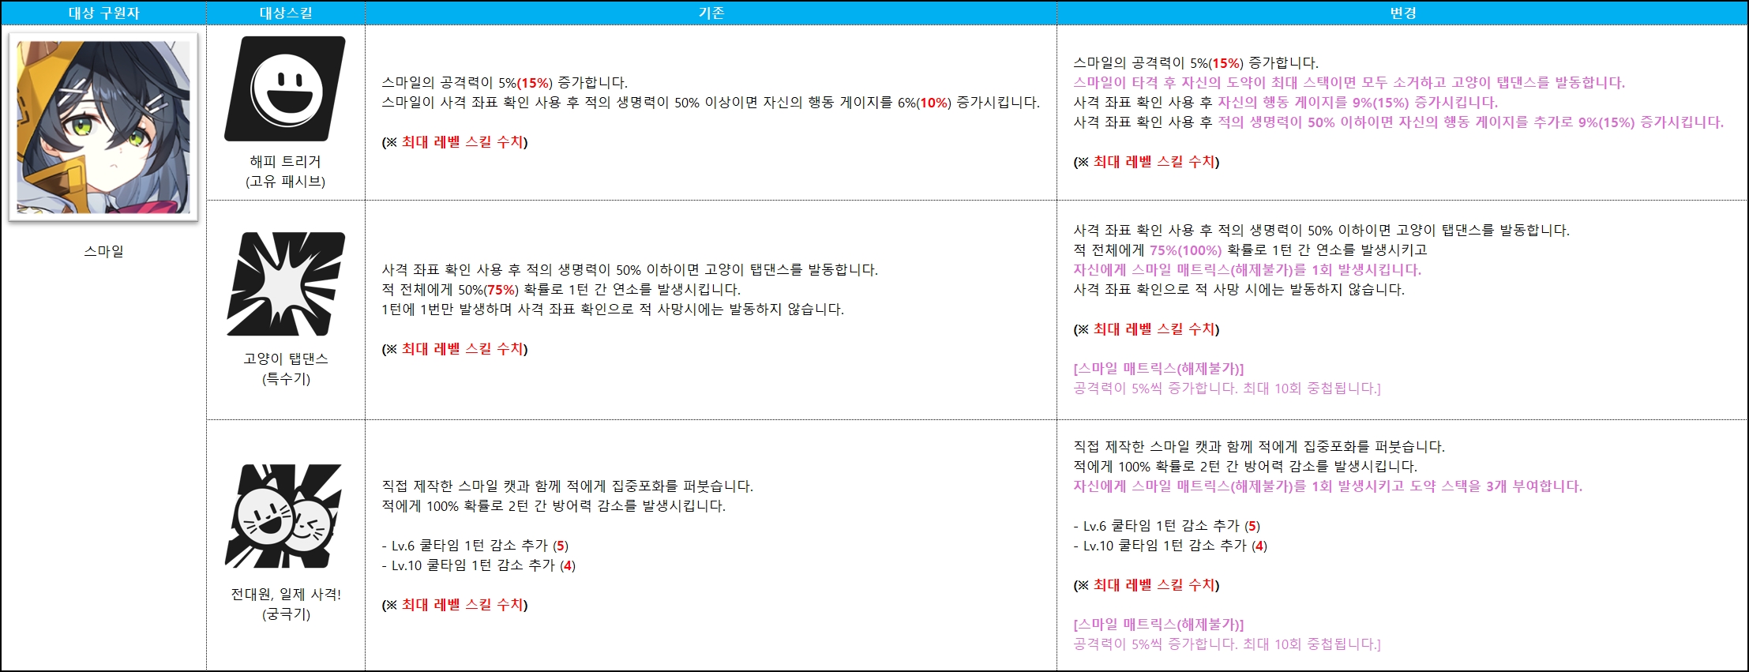Click 기존 고양이 탭댄스 first line 50% 이하이면 발동
Viewport: 1749px width, 672px height.
(x=629, y=270)
